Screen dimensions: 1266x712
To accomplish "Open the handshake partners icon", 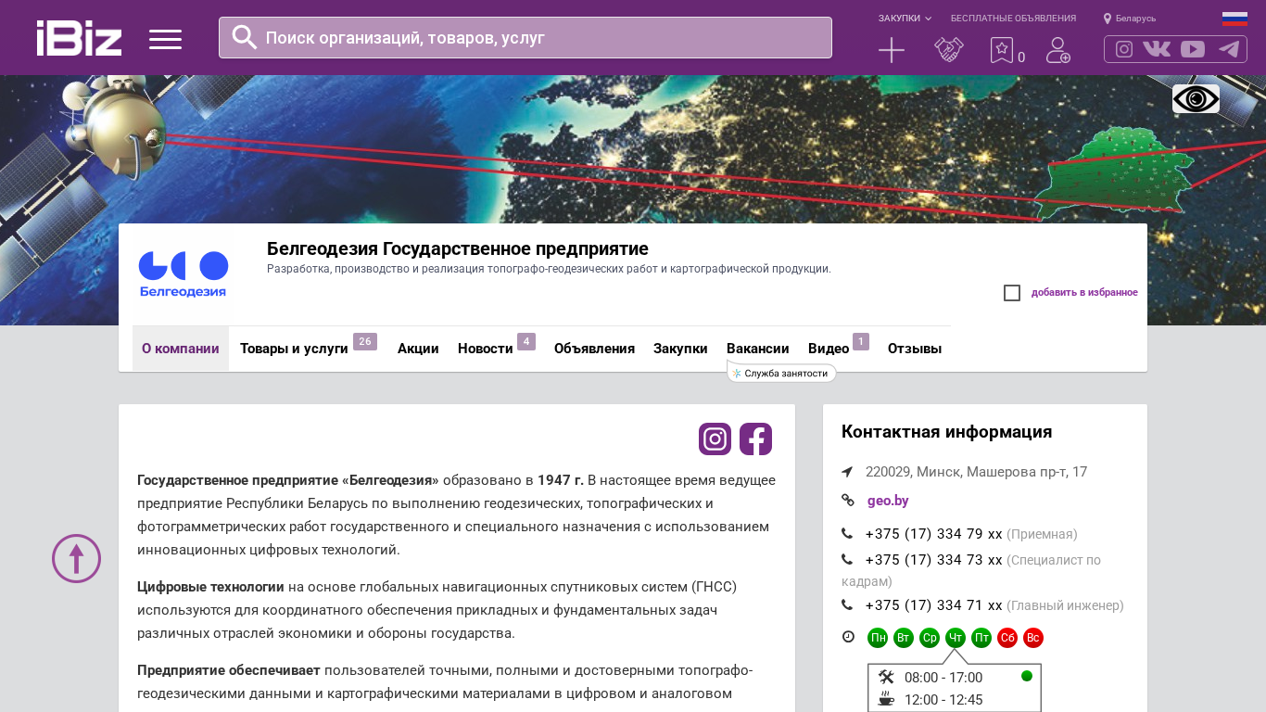I will point(949,50).
